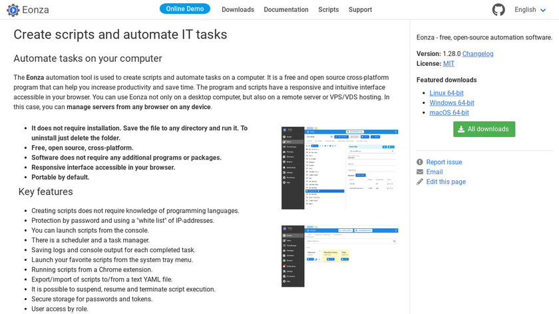Open the GitHub repository icon
Screen dimensions: 559x314
pos(498,9)
